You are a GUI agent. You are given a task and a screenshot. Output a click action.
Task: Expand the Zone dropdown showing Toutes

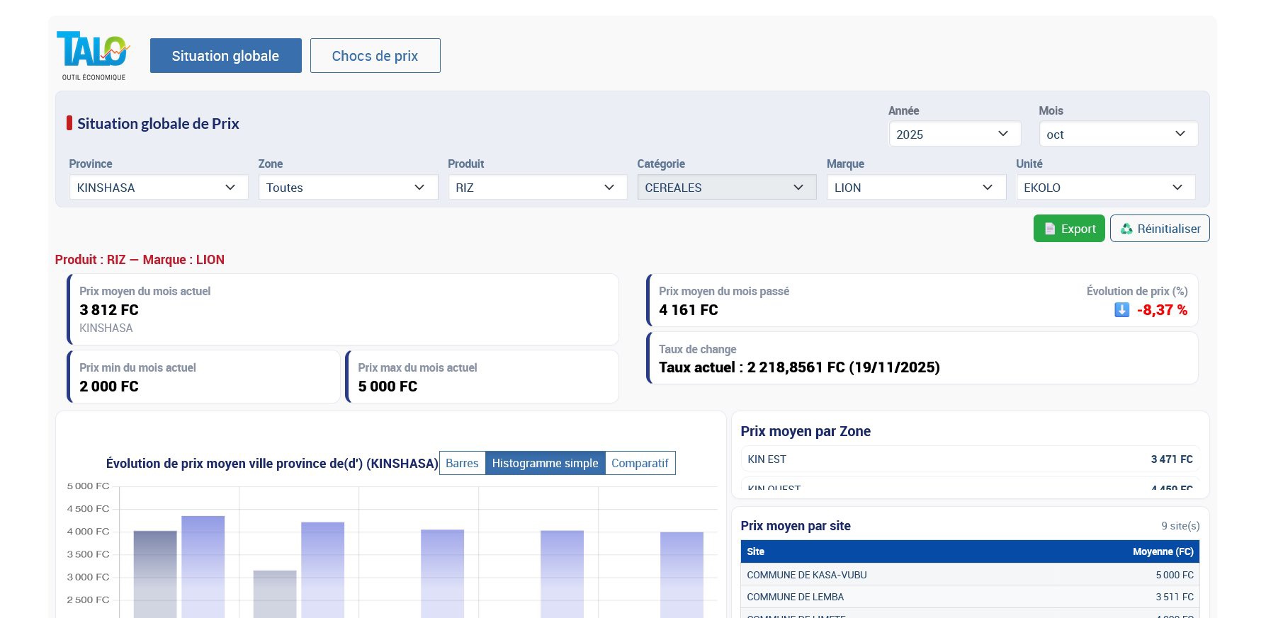348,188
